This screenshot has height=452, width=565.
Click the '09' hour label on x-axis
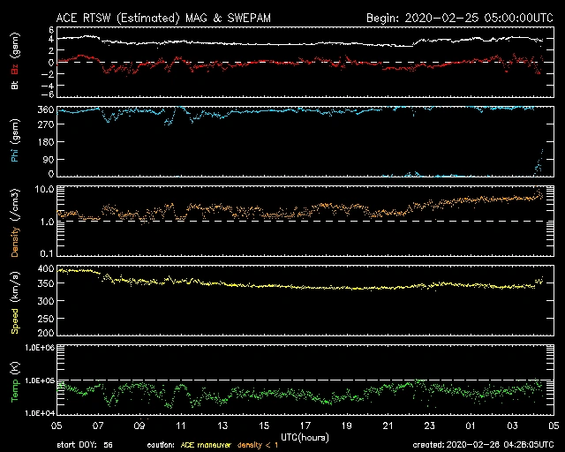tap(139, 426)
